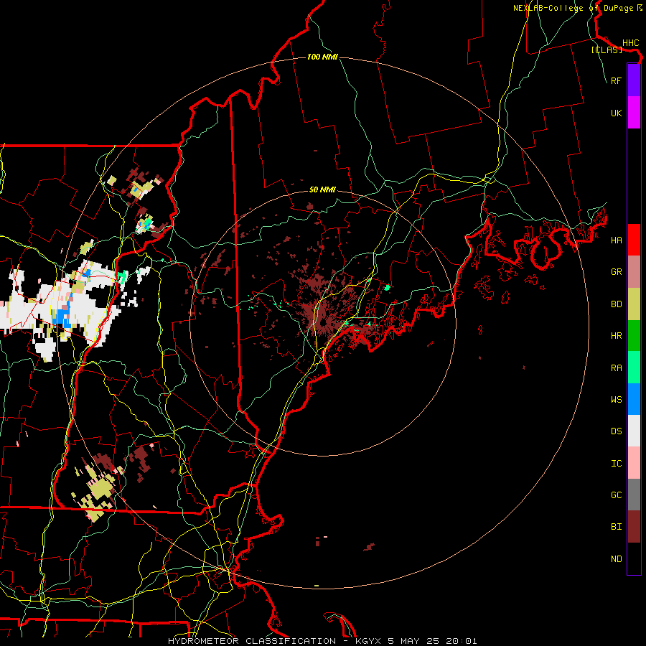Click the ND legend label
Image resolution: width=646 pixels, height=646 pixels.
[616, 559]
